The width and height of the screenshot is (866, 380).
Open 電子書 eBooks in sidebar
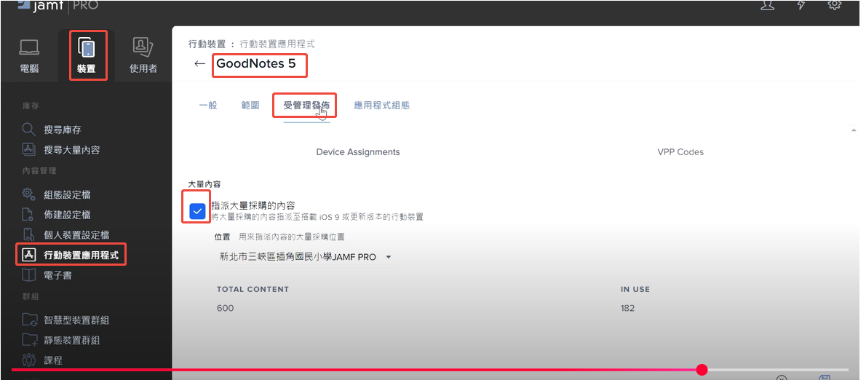click(x=57, y=276)
